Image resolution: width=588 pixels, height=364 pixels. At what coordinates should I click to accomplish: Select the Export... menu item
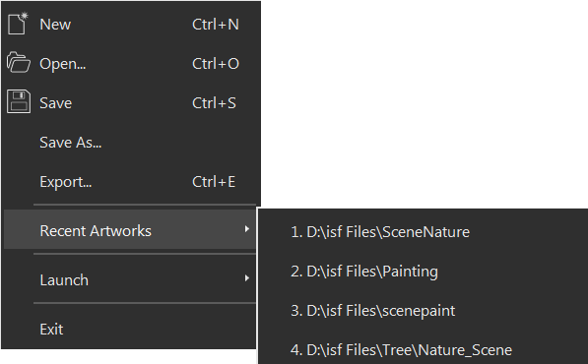coord(66,182)
